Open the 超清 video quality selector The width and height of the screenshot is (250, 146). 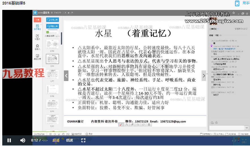pyautogui.click(x=56, y=140)
